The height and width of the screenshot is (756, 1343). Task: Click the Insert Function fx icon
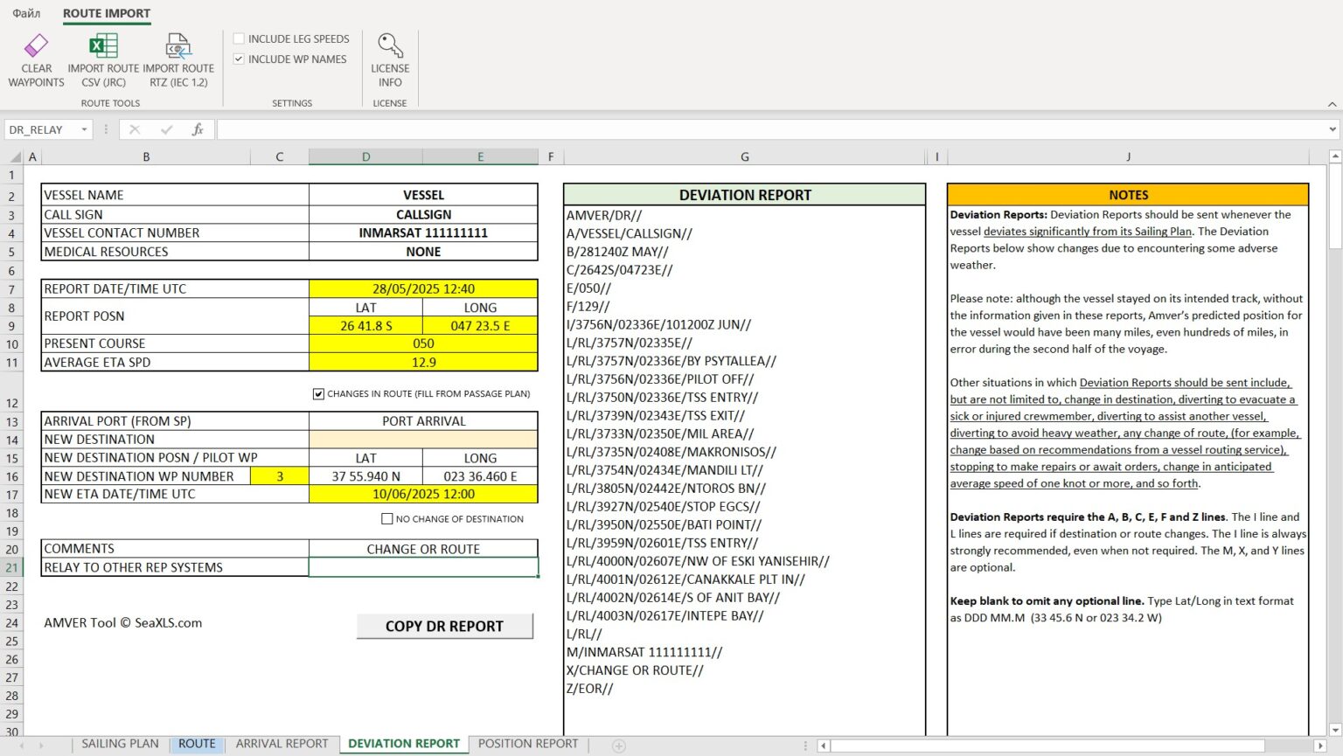[198, 128]
